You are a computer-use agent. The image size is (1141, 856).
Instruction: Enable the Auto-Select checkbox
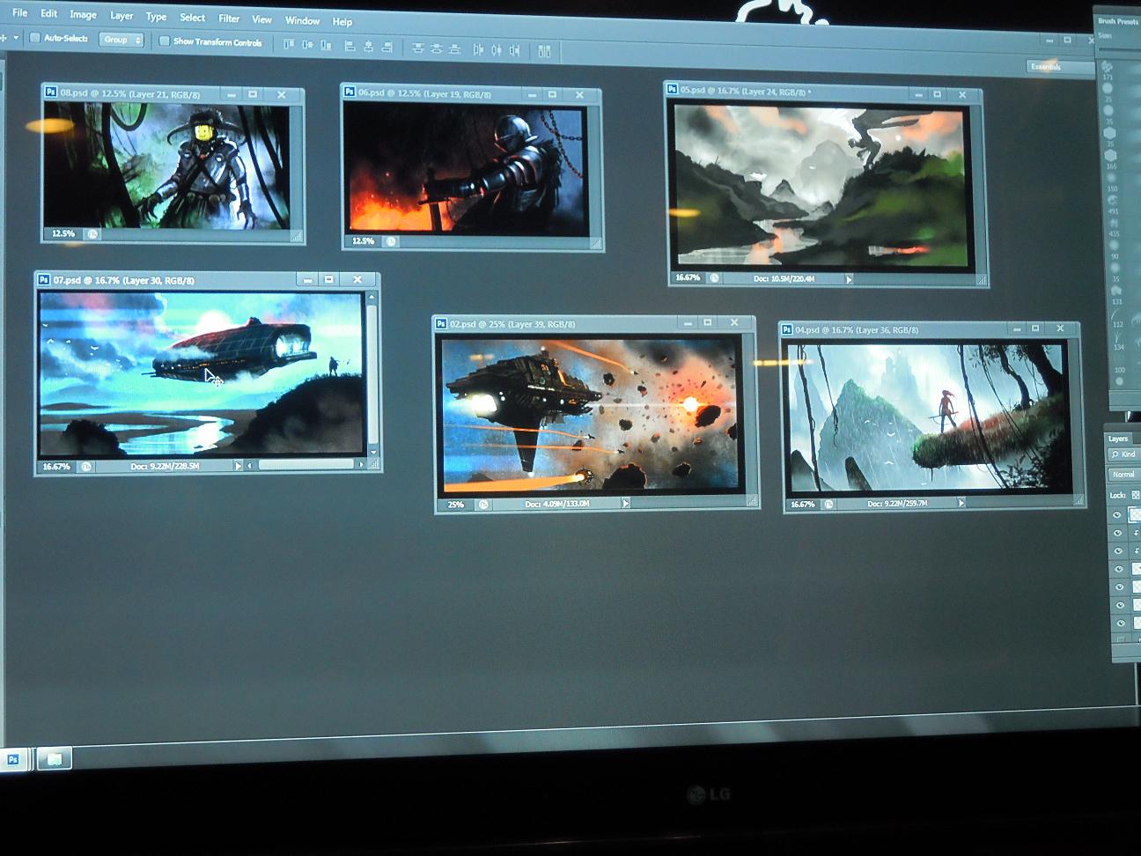tap(35, 39)
